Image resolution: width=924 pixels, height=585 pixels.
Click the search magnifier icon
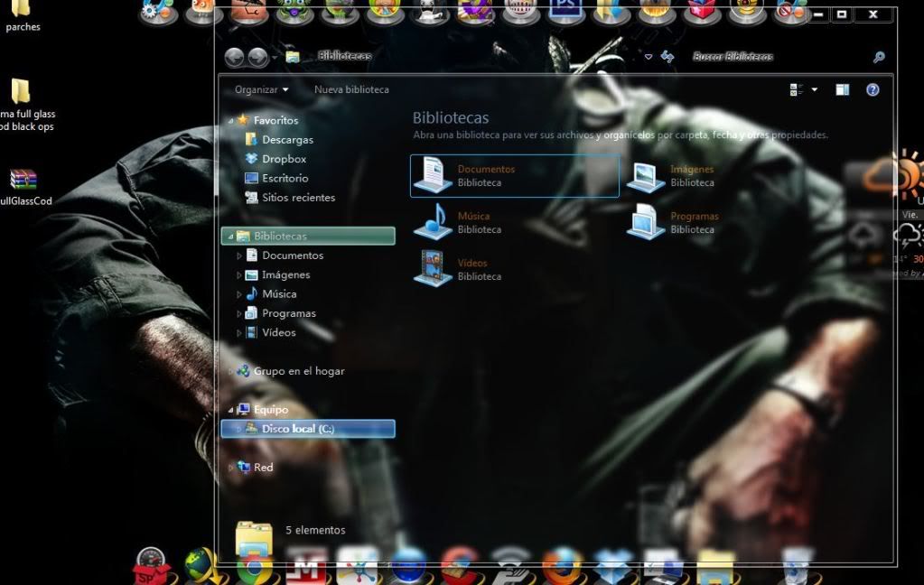(879, 57)
